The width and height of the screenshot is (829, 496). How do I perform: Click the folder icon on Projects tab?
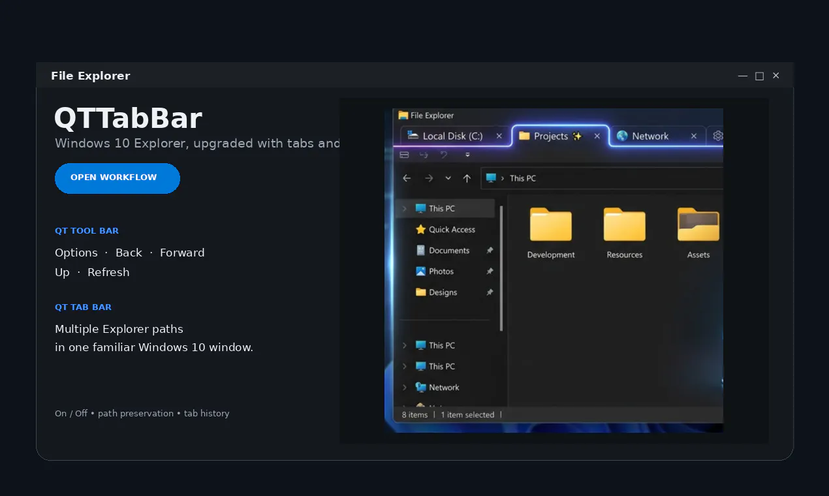(524, 136)
